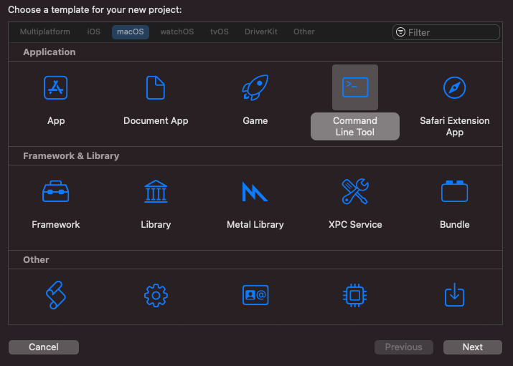Click the filter icon in search field
Screen dimensions: 513x366
[x=401, y=32]
